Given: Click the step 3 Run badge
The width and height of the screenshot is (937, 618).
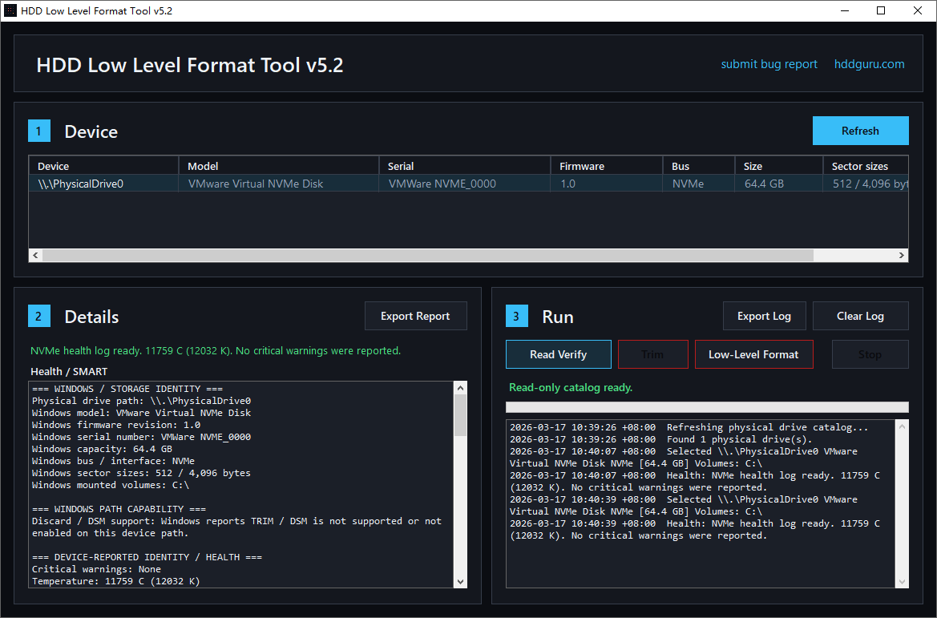Looking at the screenshot, I should 517,316.
